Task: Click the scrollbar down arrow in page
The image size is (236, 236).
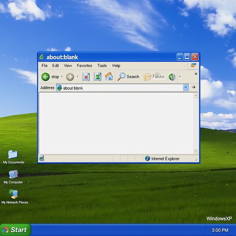Action: (196, 151)
